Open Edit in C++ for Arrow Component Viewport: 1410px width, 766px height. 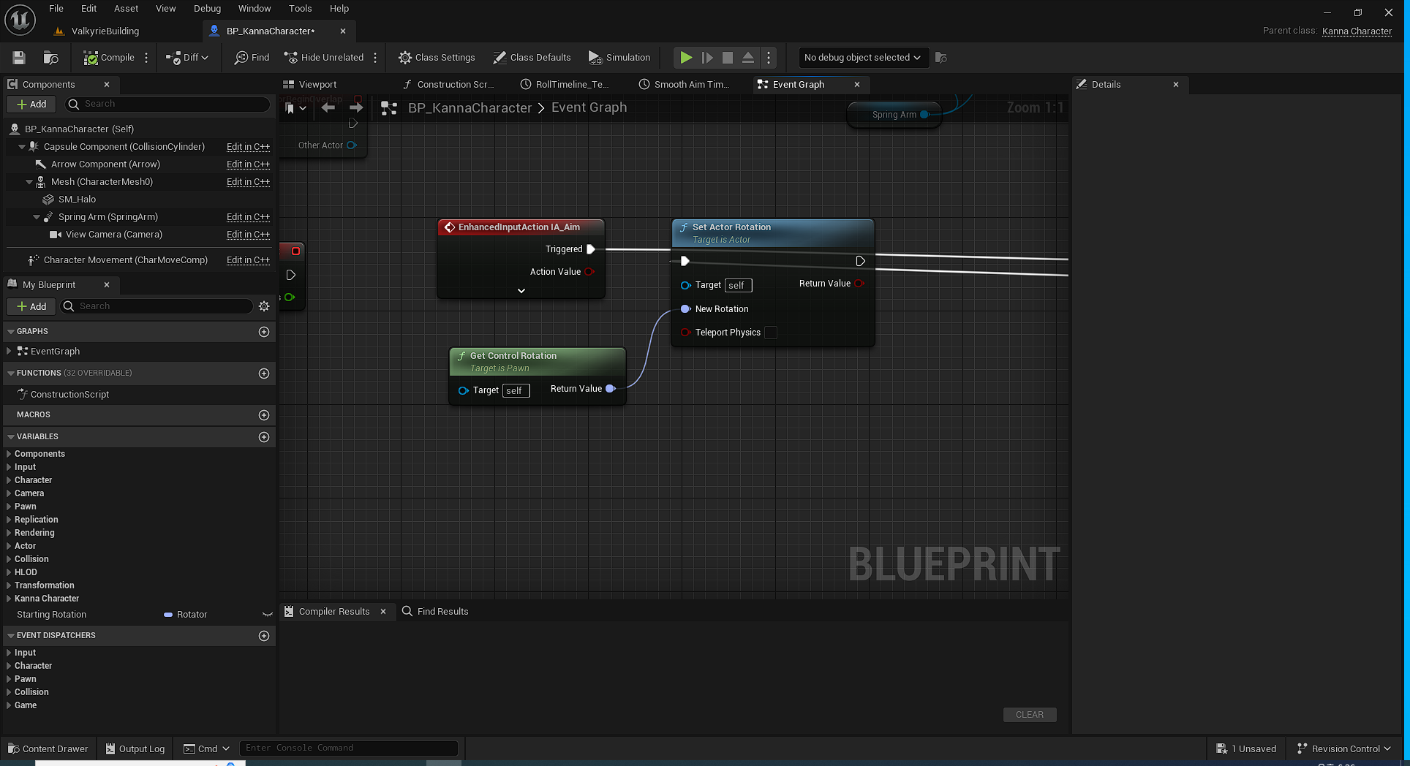coord(248,164)
